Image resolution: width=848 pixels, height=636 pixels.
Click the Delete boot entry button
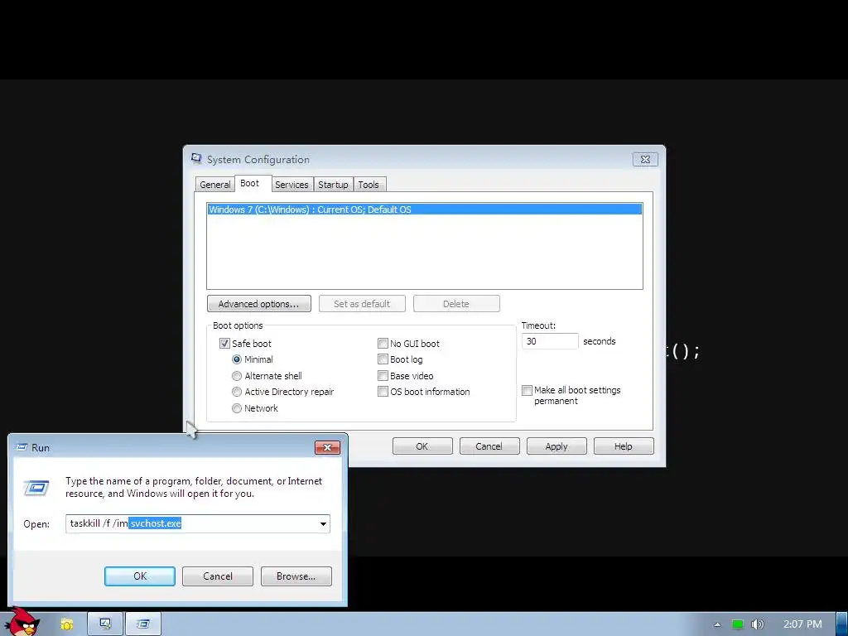[x=456, y=303]
